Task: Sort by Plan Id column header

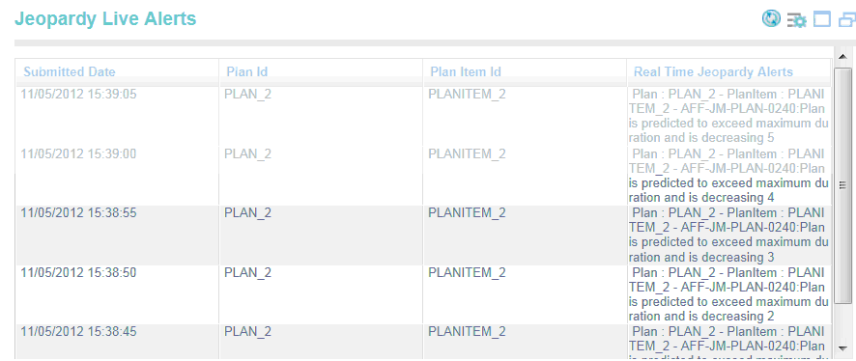Action: (x=247, y=72)
